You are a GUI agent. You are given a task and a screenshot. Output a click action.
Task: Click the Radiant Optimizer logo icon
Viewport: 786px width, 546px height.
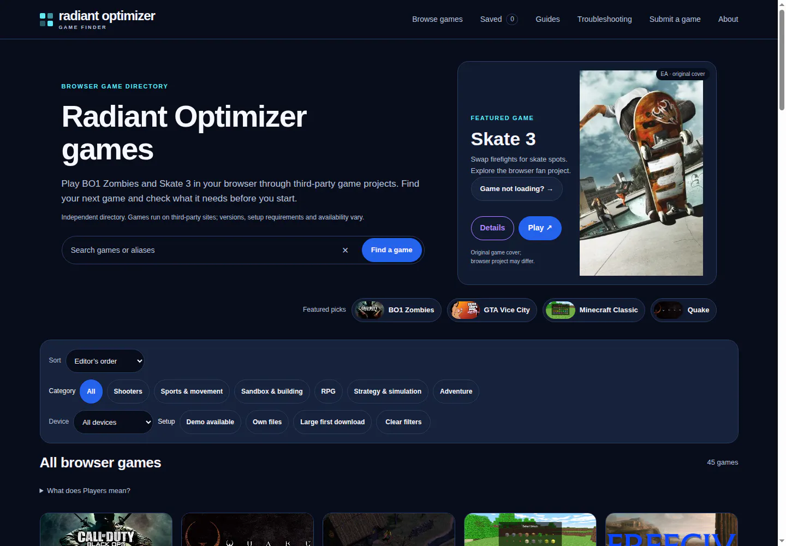[x=46, y=20]
